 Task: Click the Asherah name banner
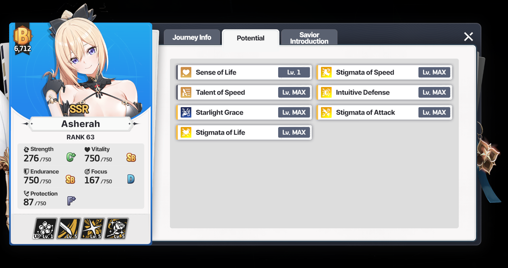[x=81, y=124]
